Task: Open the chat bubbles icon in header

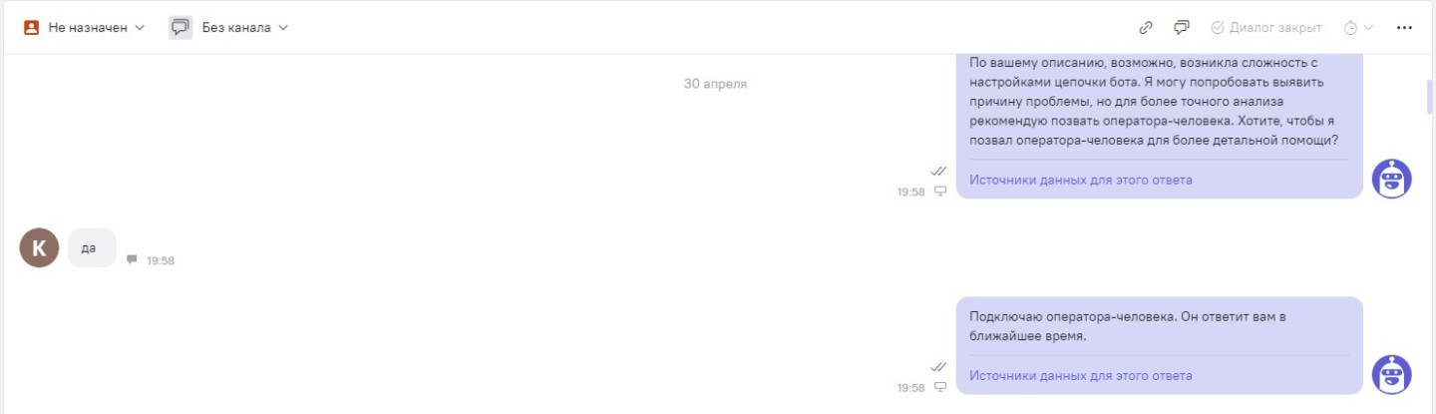Action: coord(1182,27)
